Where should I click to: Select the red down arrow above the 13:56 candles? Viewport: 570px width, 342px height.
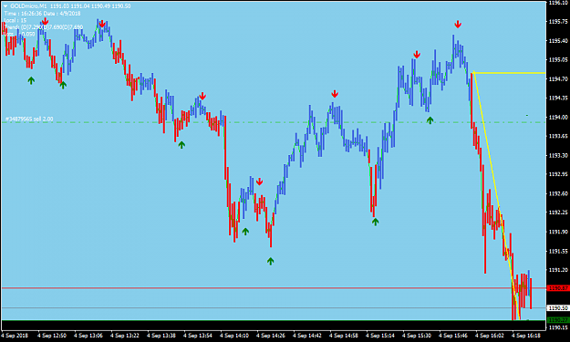(202, 96)
